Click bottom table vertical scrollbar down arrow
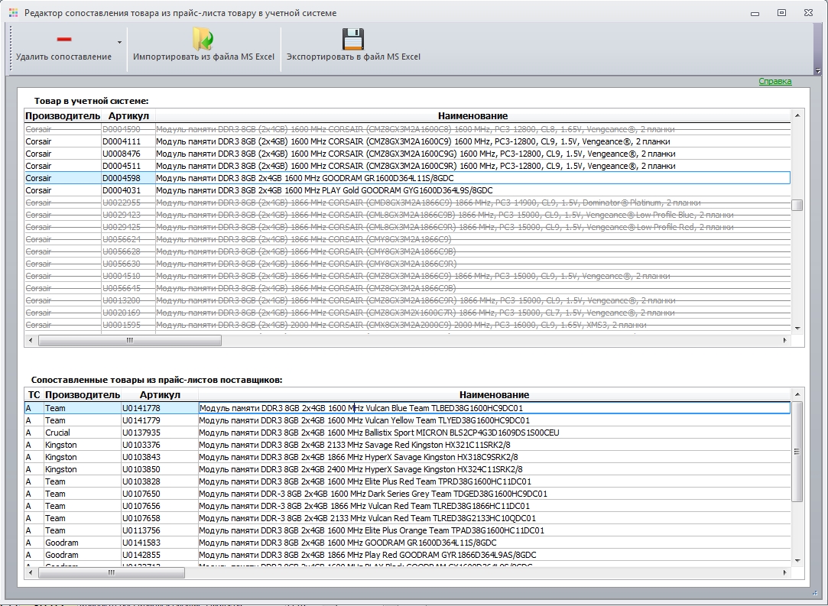Image resolution: width=828 pixels, height=606 pixels. [x=797, y=561]
